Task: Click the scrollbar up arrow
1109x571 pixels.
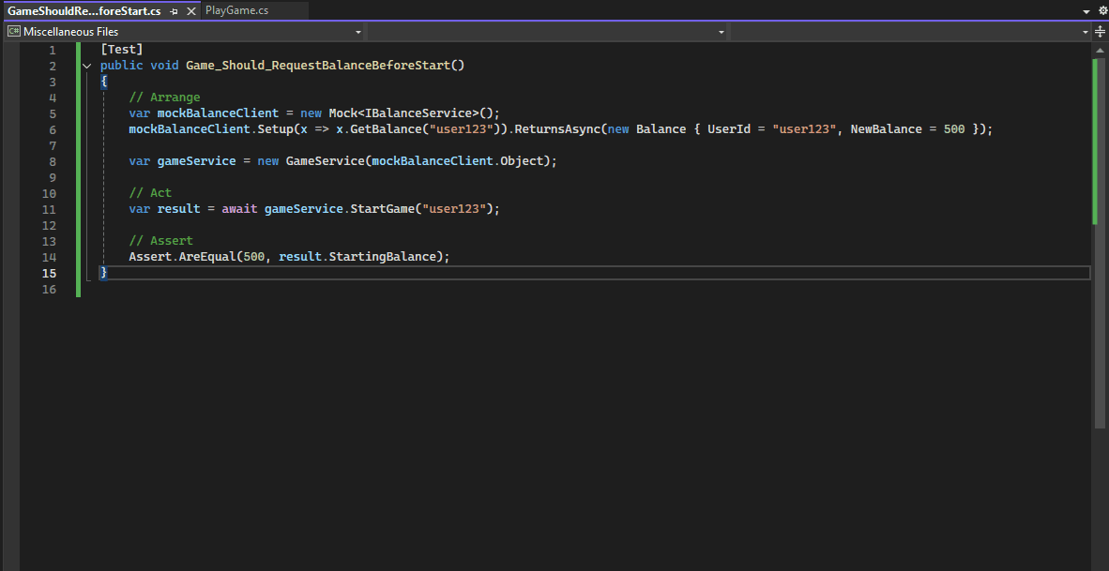Action: point(1100,51)
